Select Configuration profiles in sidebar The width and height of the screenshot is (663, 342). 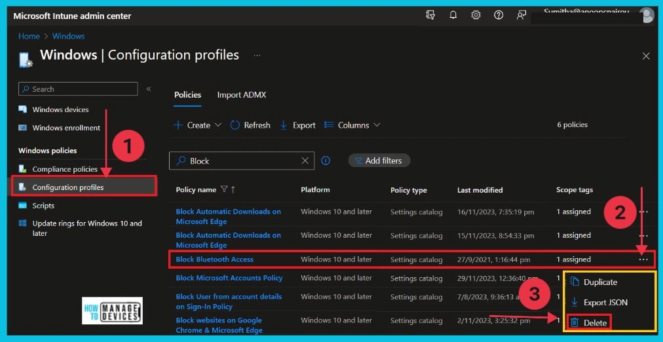[x=85, y=187]
